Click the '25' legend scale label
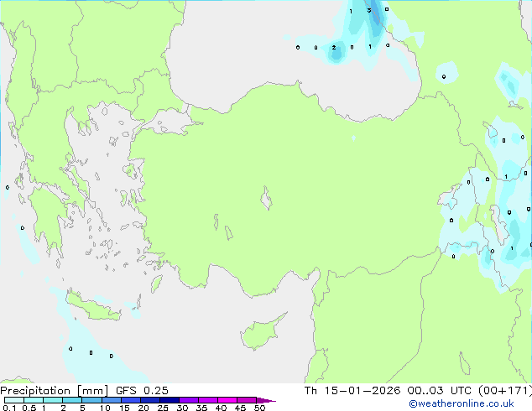Screen dimensions: 532x411 [x=163, y=408]
